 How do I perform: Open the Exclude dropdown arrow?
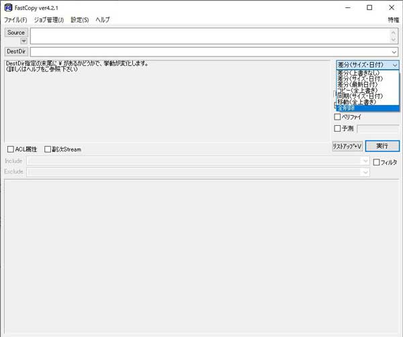click(x=365, y=172)
